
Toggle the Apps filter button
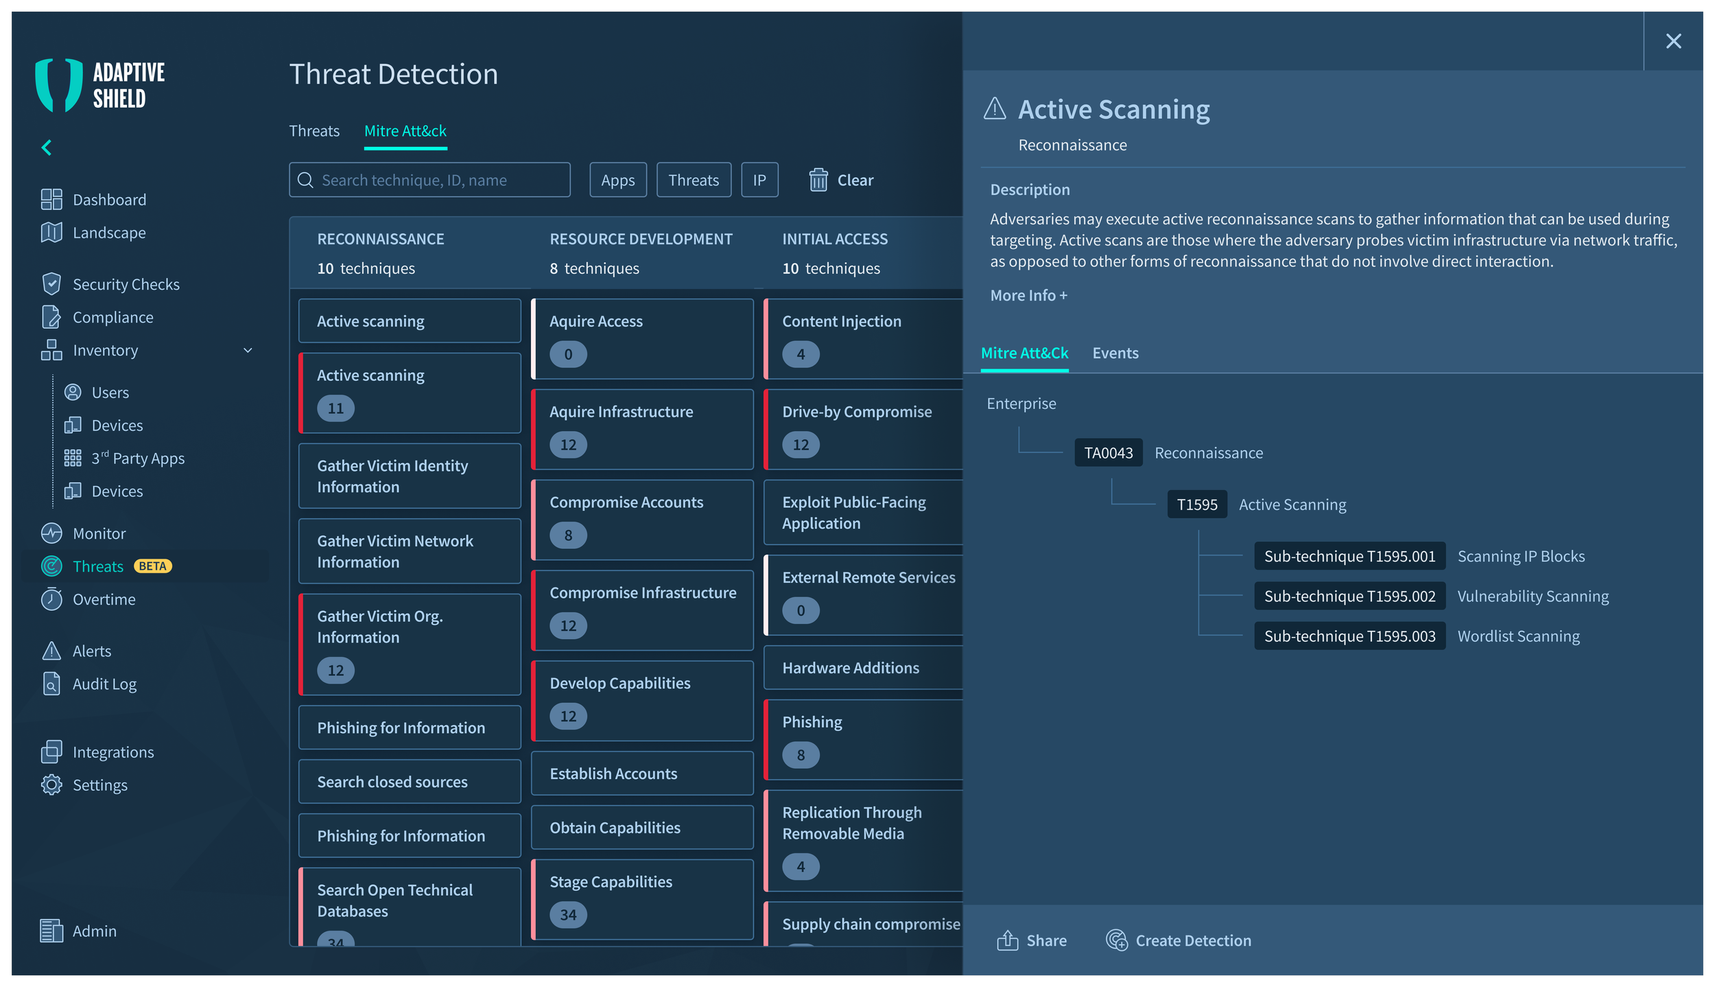617,180
